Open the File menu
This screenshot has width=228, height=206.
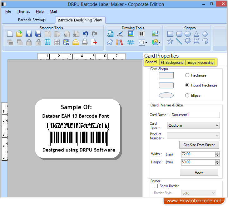(x=8, y=12)
